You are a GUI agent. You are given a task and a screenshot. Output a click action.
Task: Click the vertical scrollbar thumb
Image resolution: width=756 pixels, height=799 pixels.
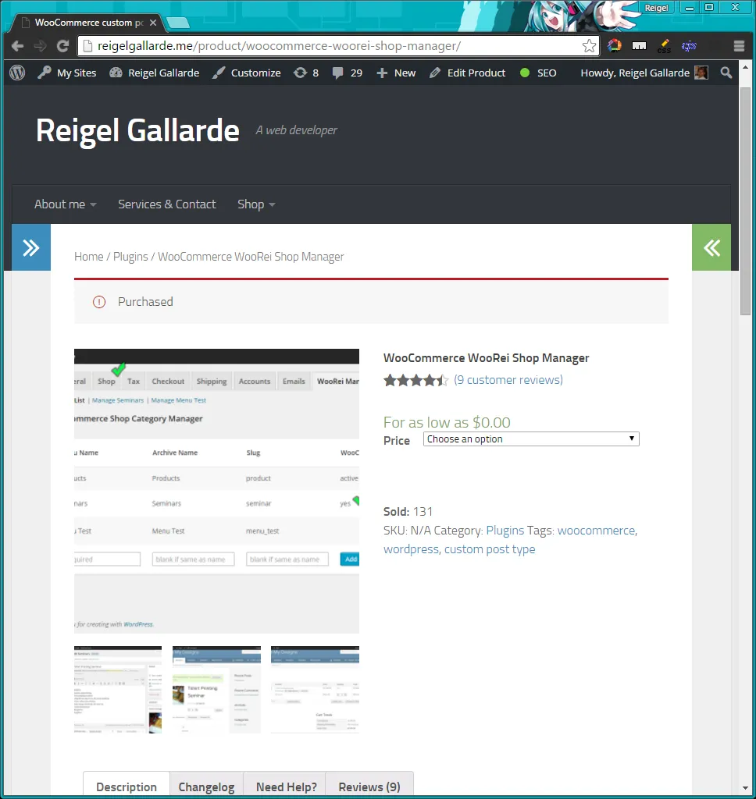745,201
